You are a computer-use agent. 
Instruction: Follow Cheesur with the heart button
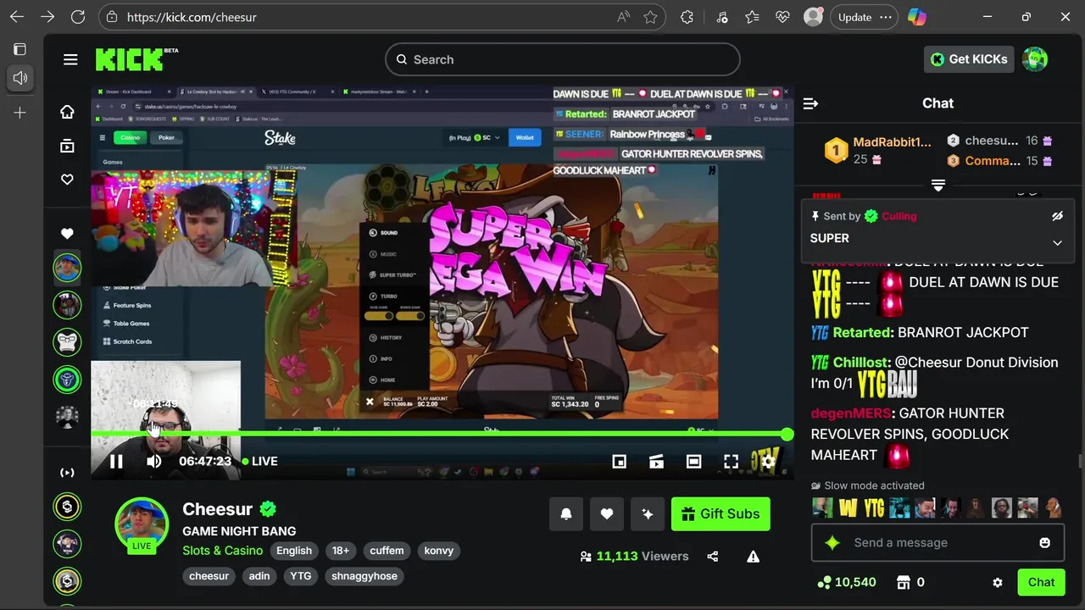[607, 513]
